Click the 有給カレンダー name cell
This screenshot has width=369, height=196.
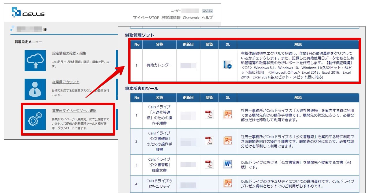coord(159,65)
